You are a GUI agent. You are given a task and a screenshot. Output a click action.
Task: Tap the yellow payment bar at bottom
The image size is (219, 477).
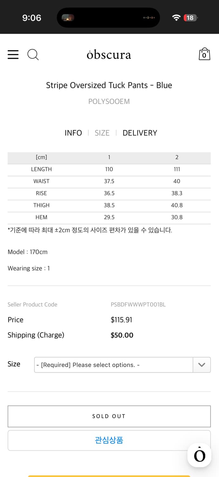109,476
